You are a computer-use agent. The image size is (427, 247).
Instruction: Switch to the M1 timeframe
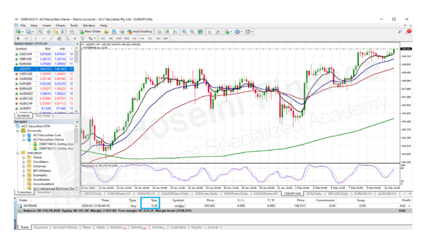point(103,38)
